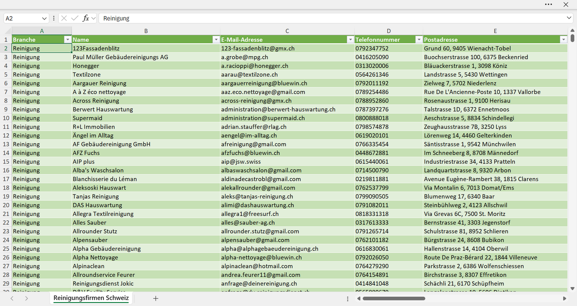The width and height of the screenshot is (577, 306).
Task: Select cell Paul Müller Gebäudereinigungs AG
Action: pyautogui.click(x=146, y=57)
